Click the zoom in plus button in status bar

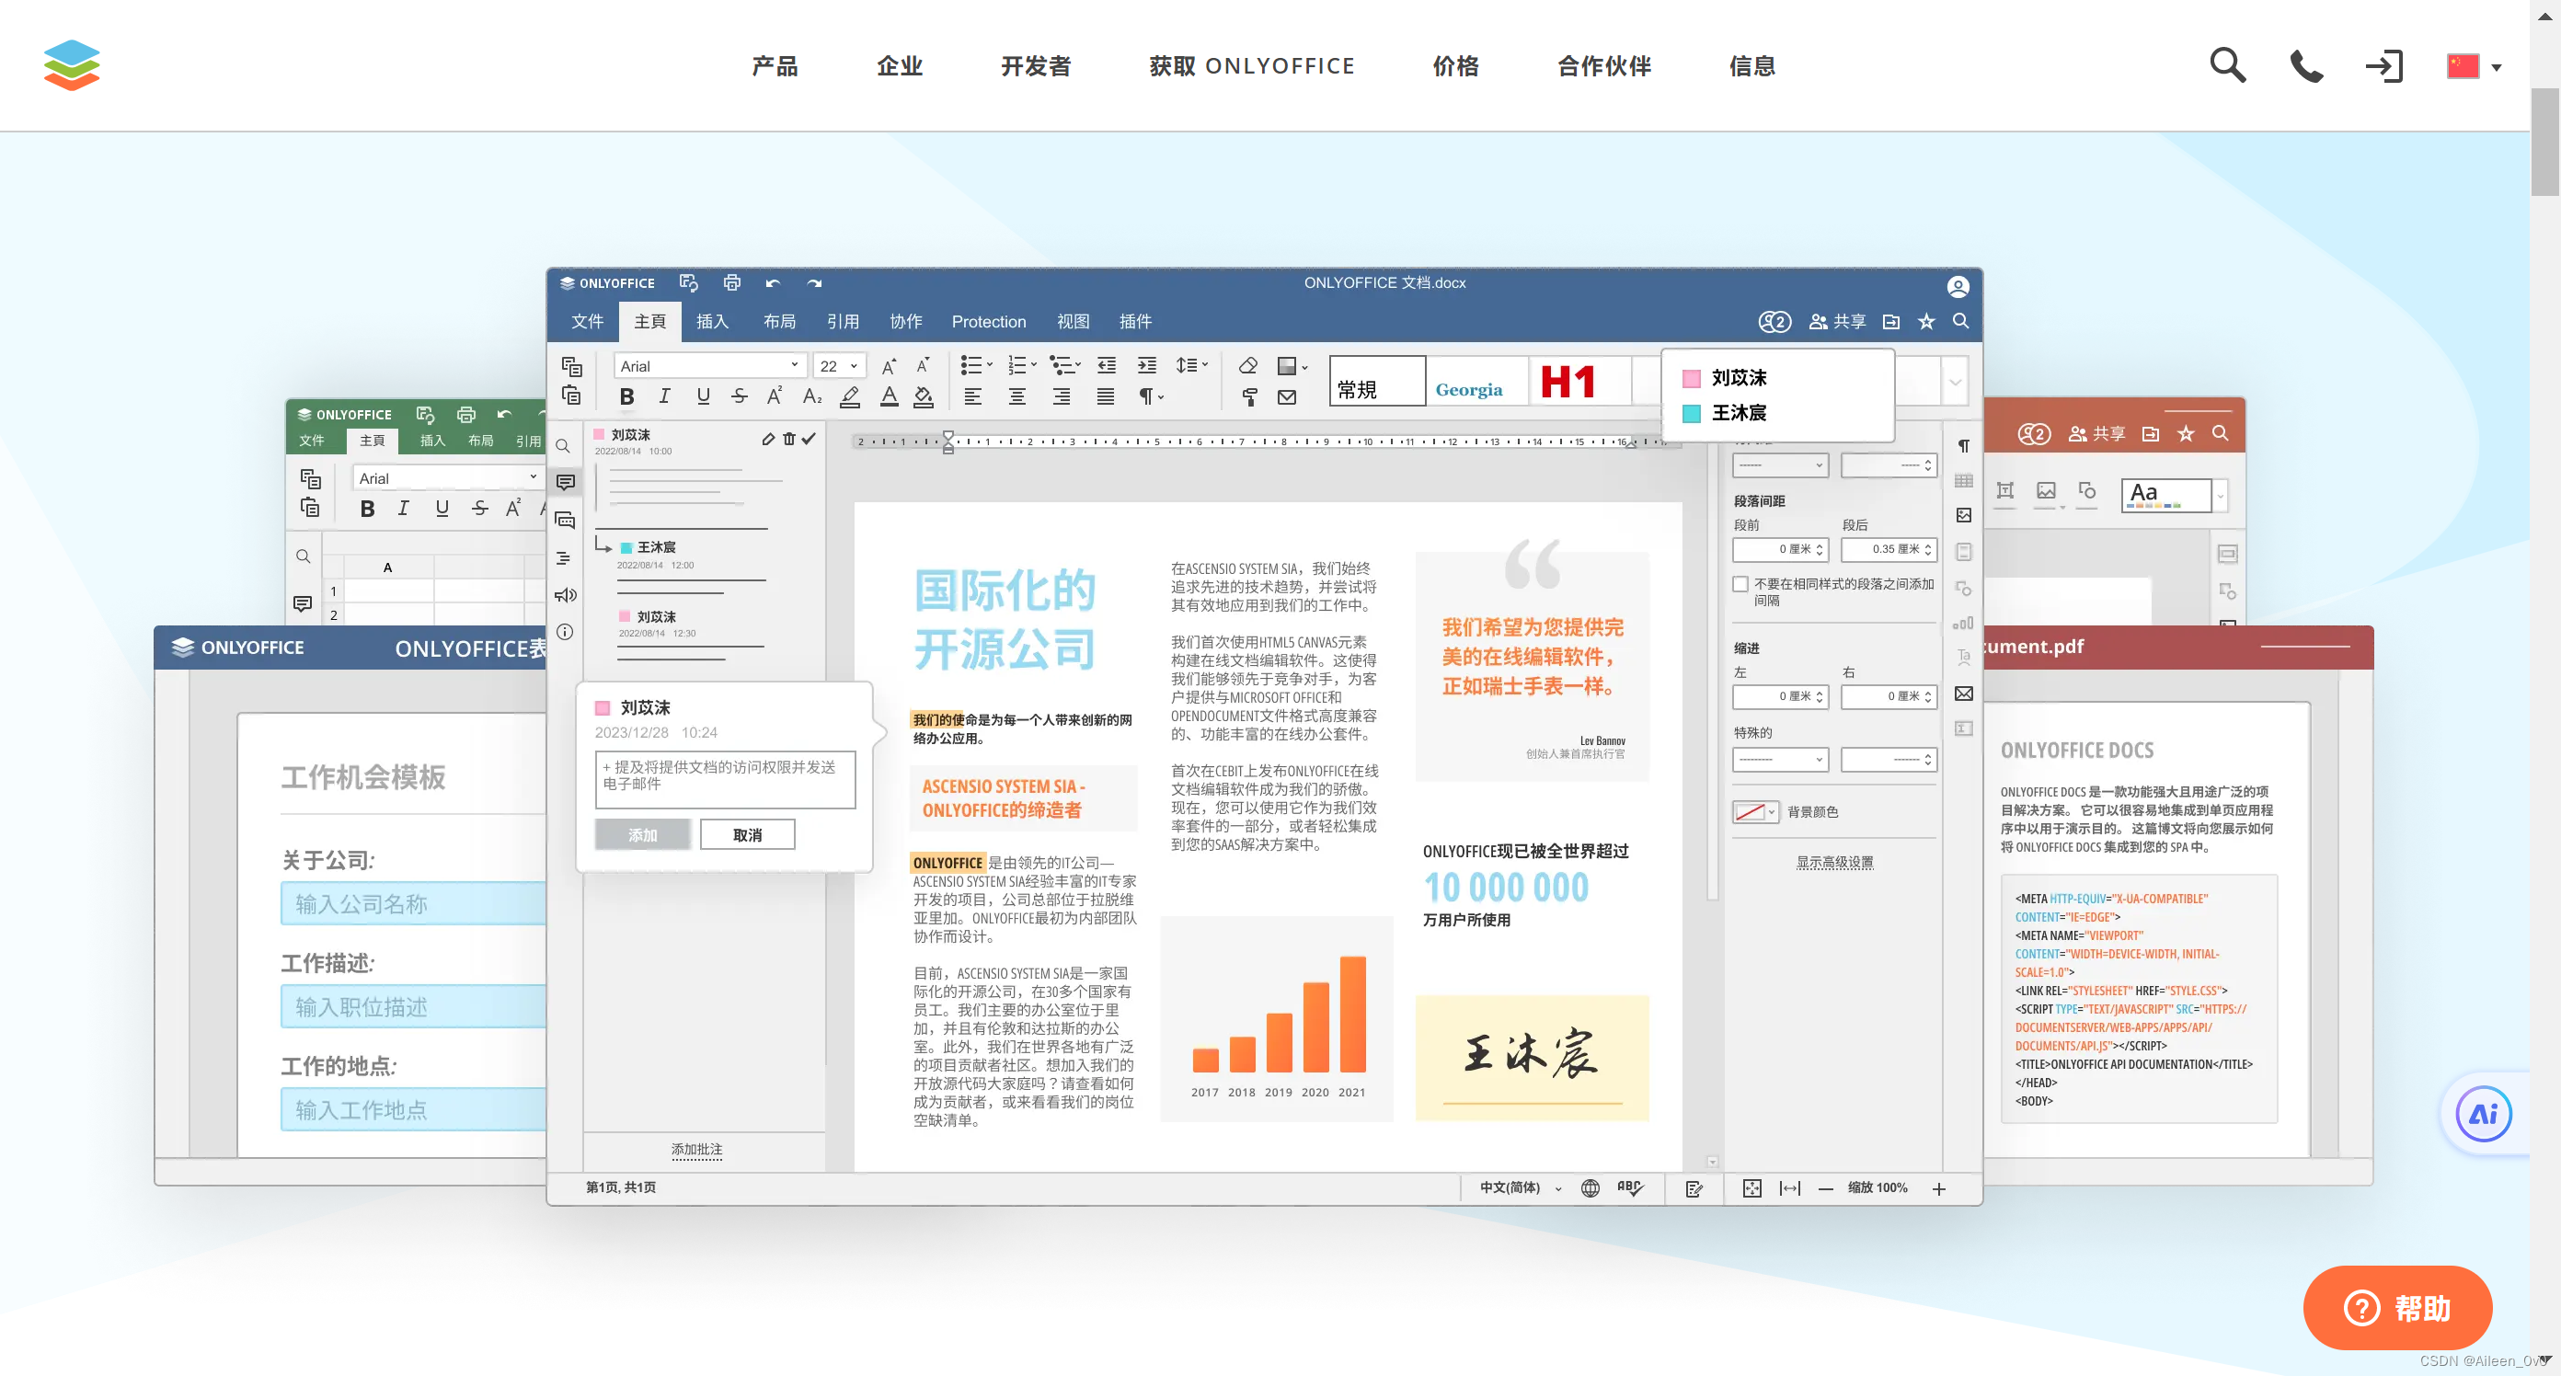point(1938,1189)
